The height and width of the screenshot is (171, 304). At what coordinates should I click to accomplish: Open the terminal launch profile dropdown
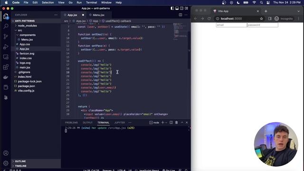pos(166,123)
